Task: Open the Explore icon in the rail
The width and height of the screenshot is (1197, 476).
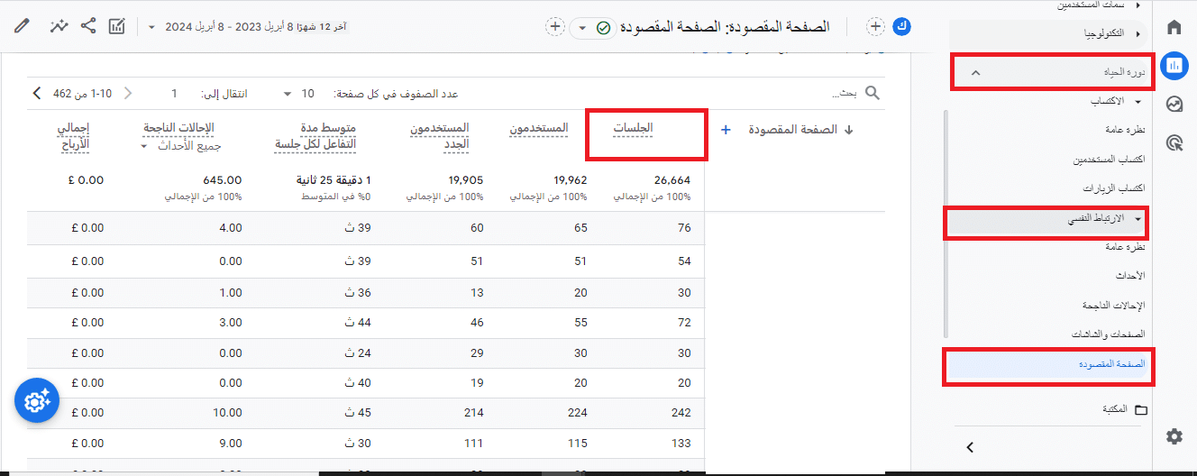Action: point(1174,104)
